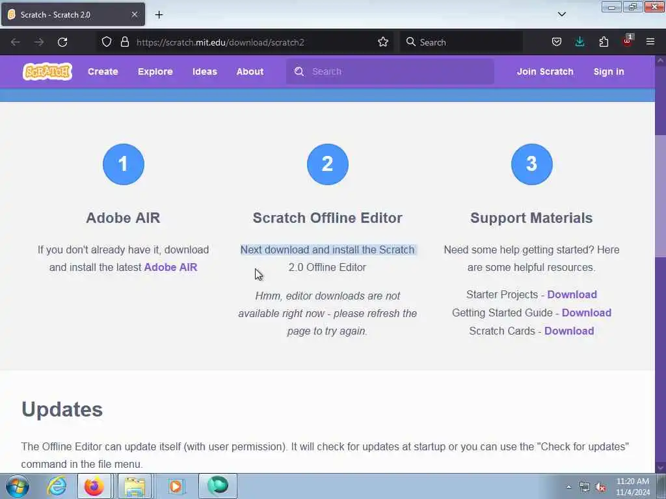Open the Pocket save icon
This screenshot has width=666, height=499.
pos(557,42)
